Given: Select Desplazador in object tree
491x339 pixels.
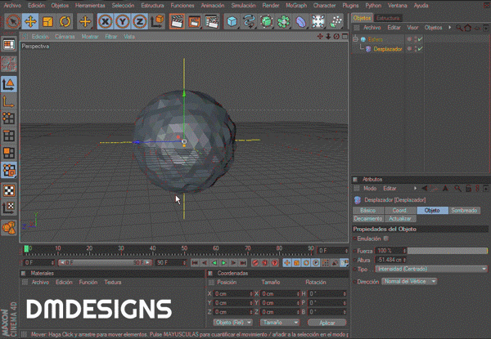Looking at the screenshot, I should tap(388, 49).
